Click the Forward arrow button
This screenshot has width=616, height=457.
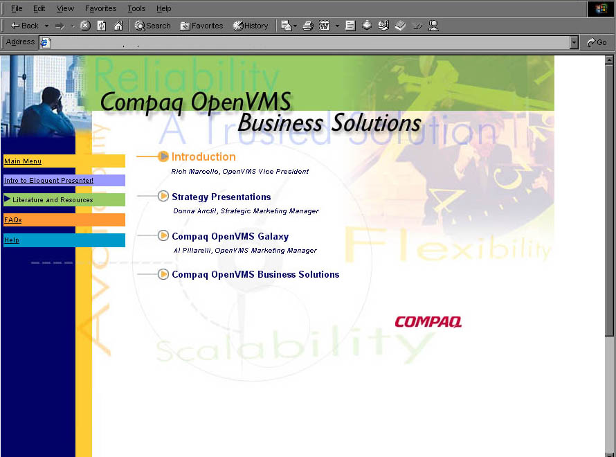pos(60,26)
